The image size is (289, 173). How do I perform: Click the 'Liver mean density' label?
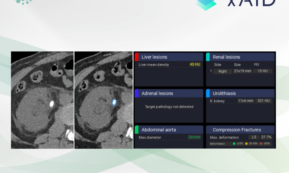point(154,65)
